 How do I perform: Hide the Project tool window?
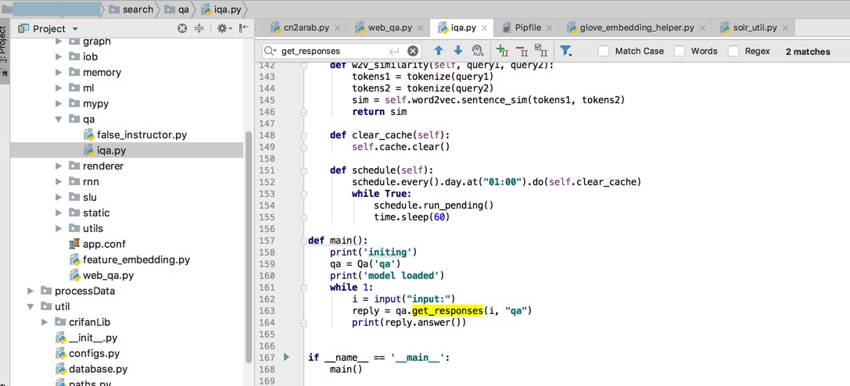[244, 29]
